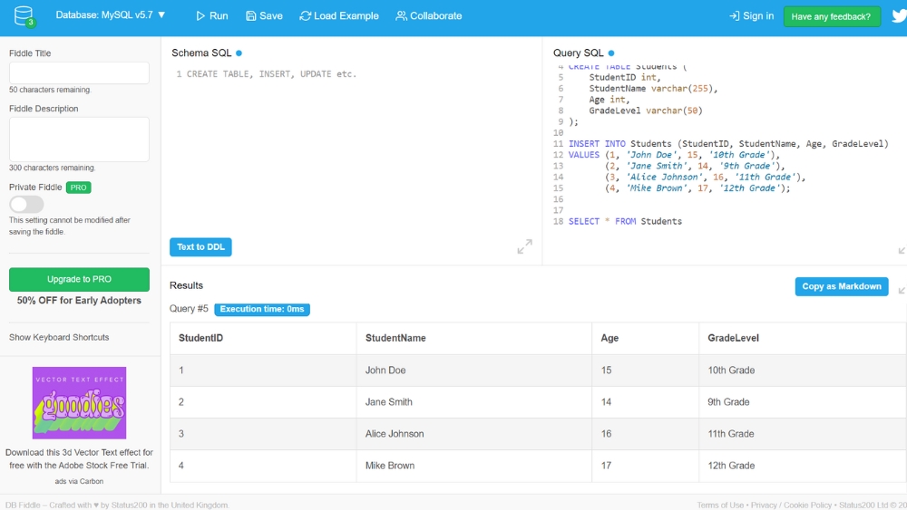Click the Sign in link
This screenshot has width=907, height=510.
(751, 15)
